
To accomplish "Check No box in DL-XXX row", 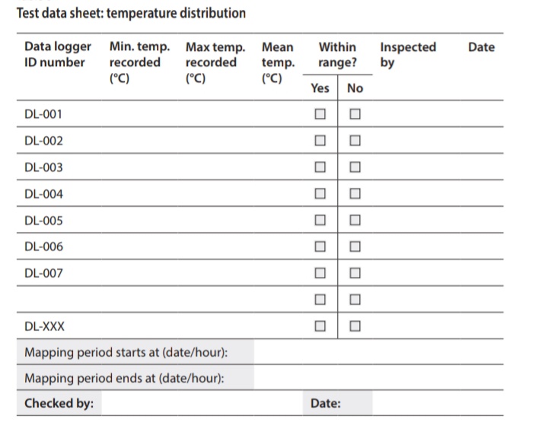I will point(355,326).
